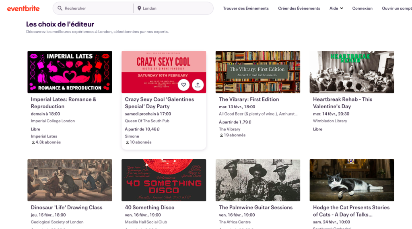
Task: Click followers icon under The Vibrary
Action: (221, 136)
